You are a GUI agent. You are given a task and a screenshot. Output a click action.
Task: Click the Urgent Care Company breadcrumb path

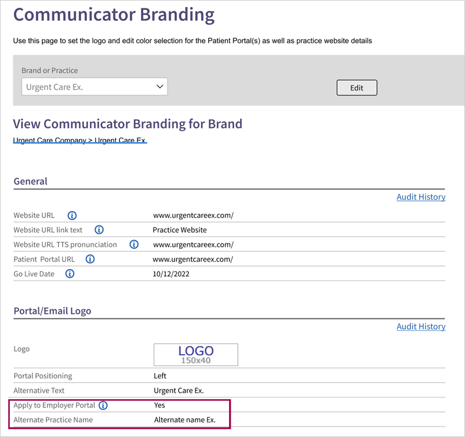80,140
